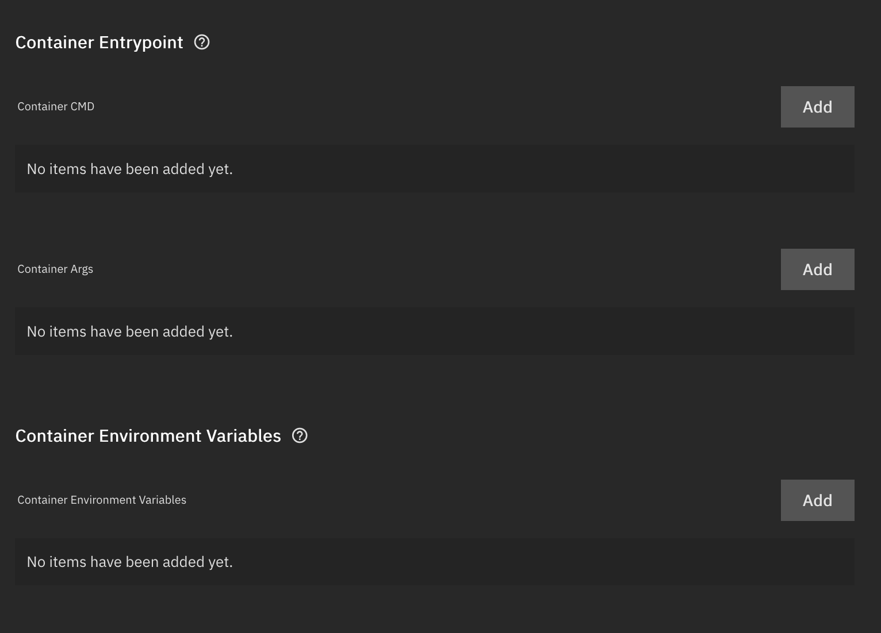Open help for Container Entrypoint
This screenshot has width=881, height=633.
pos(202,42)
